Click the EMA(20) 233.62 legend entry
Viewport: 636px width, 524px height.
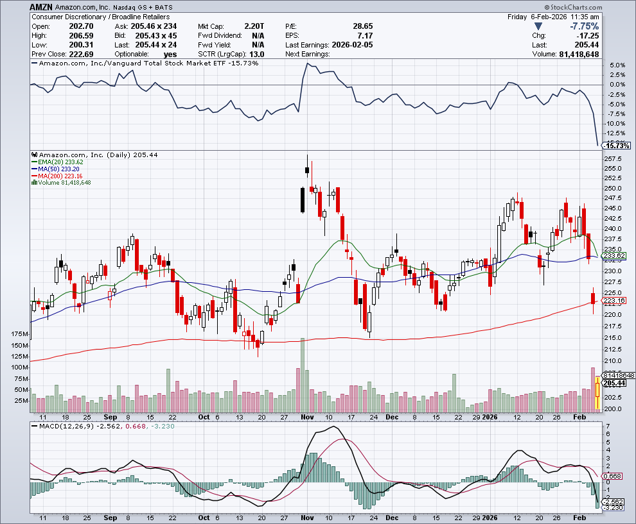pyautogui.click(x=60, y=162)
